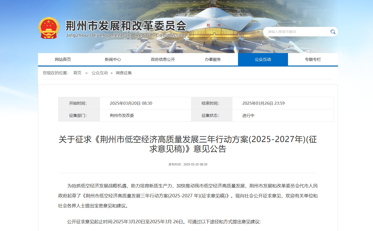
Task: Switch to the 公众互动 tab
Action: pos(263,59)
